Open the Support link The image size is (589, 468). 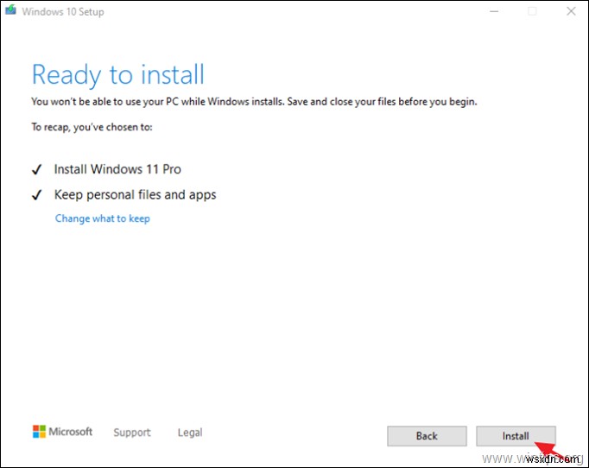[x=132, y=433]
